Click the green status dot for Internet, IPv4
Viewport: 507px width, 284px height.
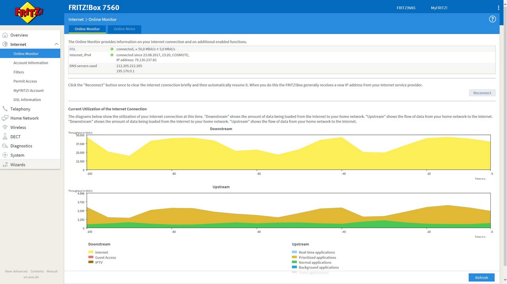tap(112, 55)
